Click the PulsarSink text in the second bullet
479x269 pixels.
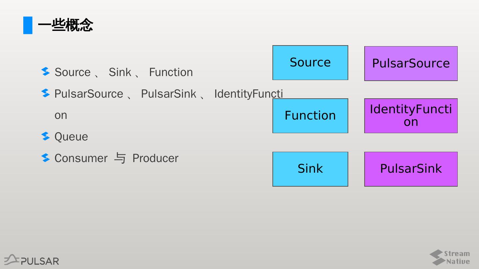click(x=168, y=94)
